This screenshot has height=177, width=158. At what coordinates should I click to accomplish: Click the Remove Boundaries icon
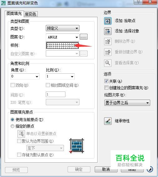(x=108, y=42)
